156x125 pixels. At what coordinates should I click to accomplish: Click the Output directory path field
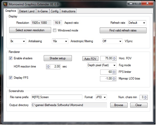point(69,105)
